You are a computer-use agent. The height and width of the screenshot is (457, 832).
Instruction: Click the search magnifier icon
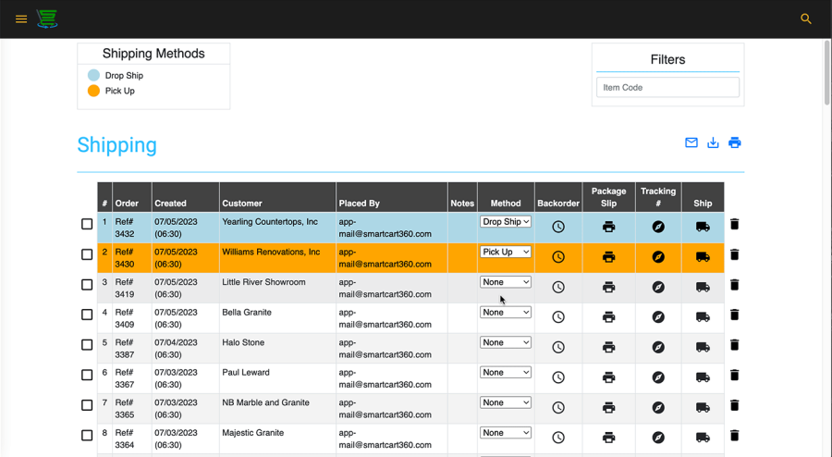(806, 19)
